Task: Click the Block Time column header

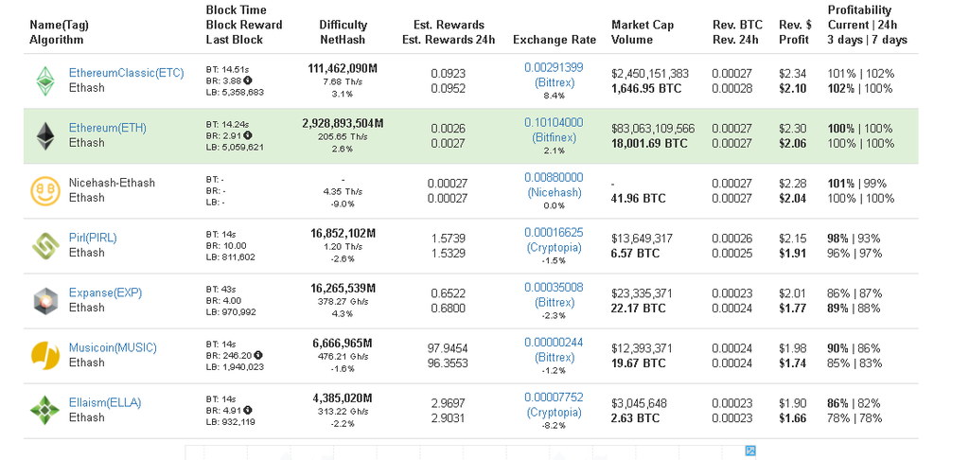Action: pos(244,25)
